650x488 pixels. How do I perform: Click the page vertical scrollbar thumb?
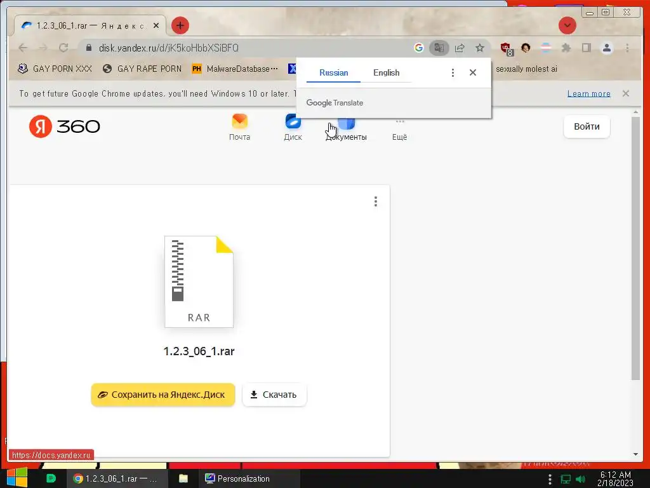pos(635,248)
